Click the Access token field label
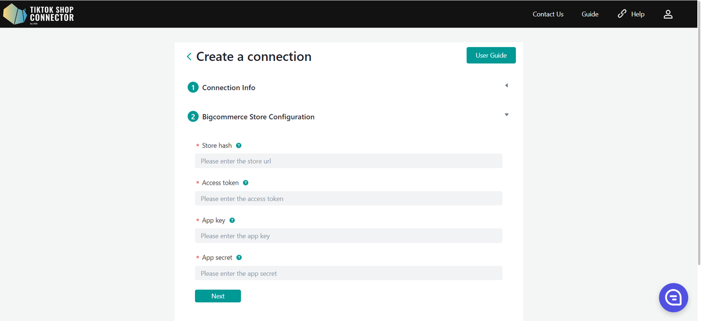 (220, 183)
